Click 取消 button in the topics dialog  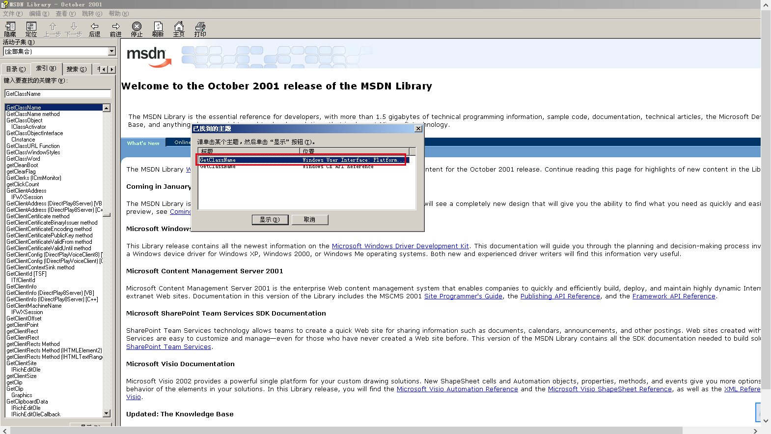(x=310, y=220)
